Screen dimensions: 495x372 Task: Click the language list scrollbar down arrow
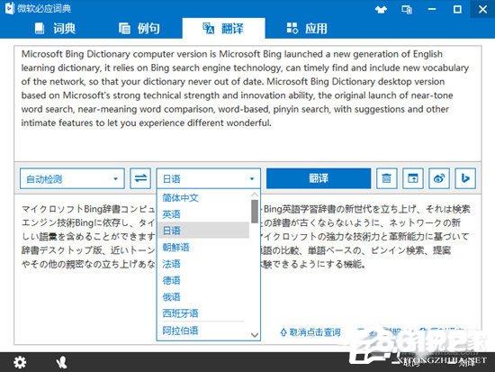click(255, 335)
